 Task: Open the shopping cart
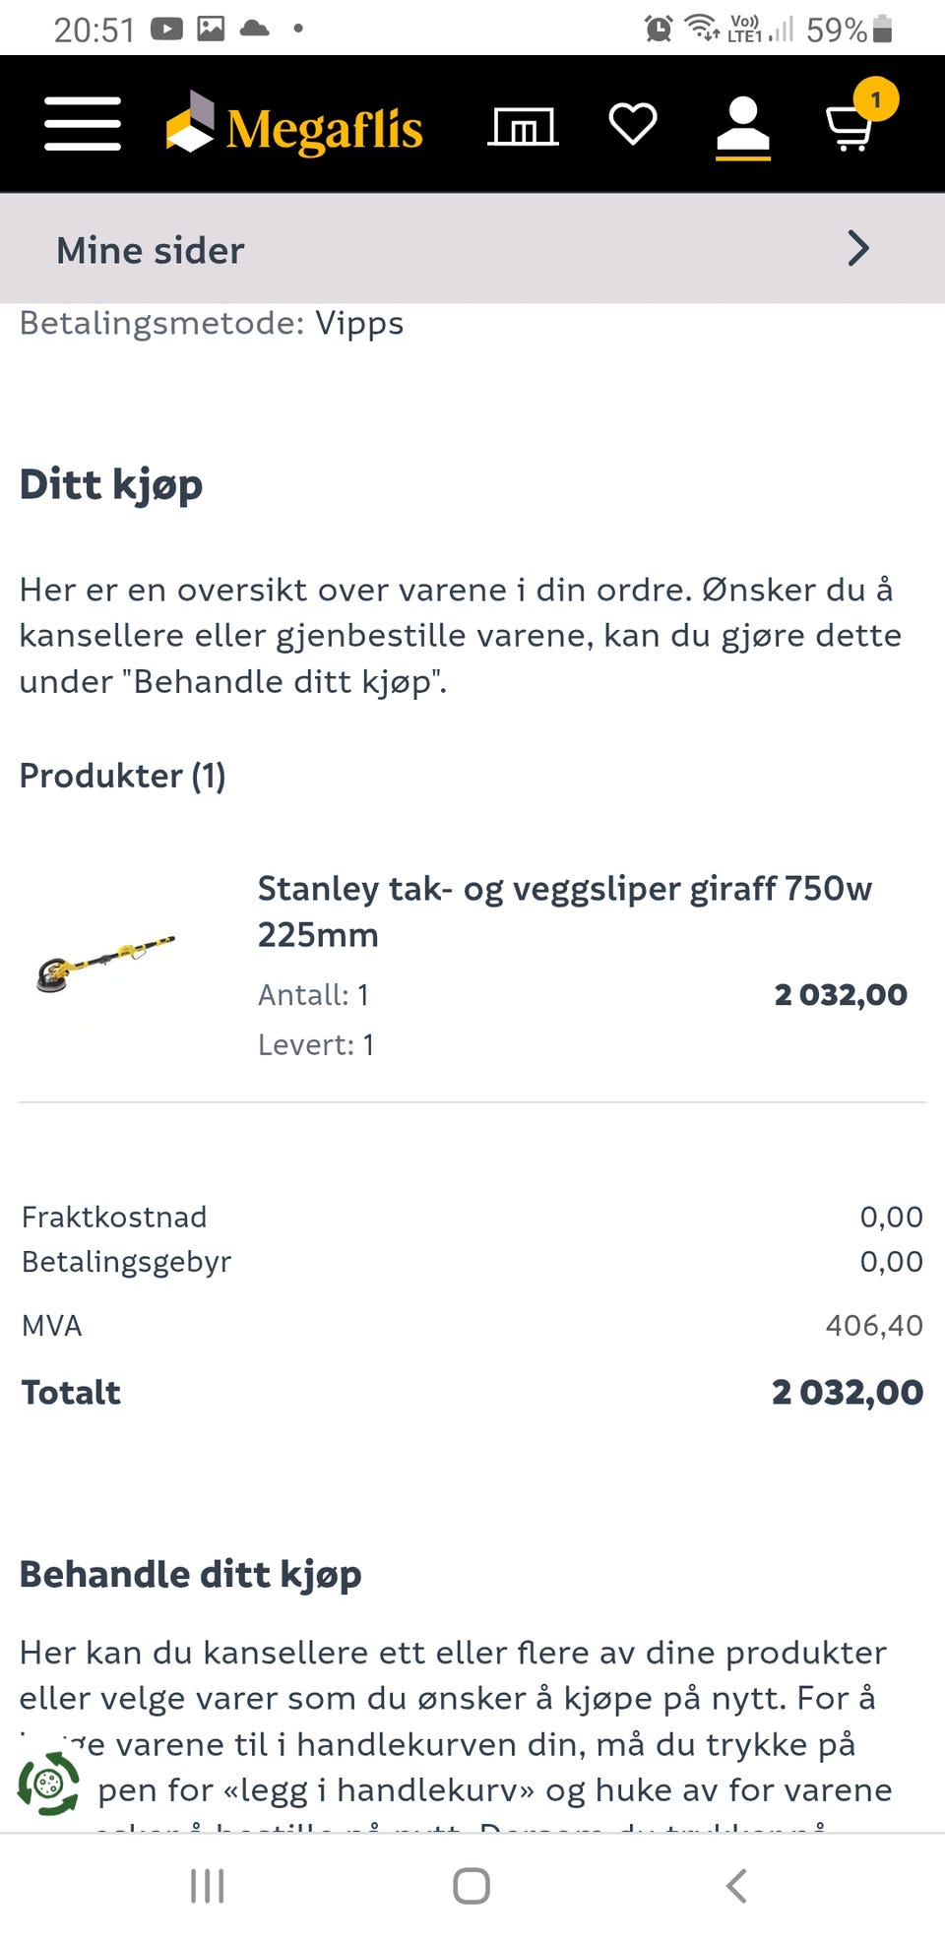[849, 126]
